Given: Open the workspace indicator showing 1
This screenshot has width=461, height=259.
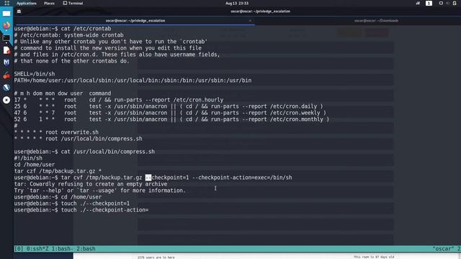Looking at the screenshot, I should coord(429,3).
